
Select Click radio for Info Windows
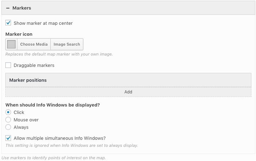8,112
